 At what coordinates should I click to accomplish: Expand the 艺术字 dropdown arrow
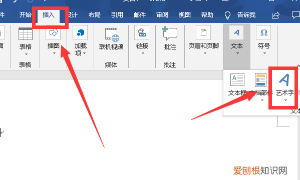[285, 100]
